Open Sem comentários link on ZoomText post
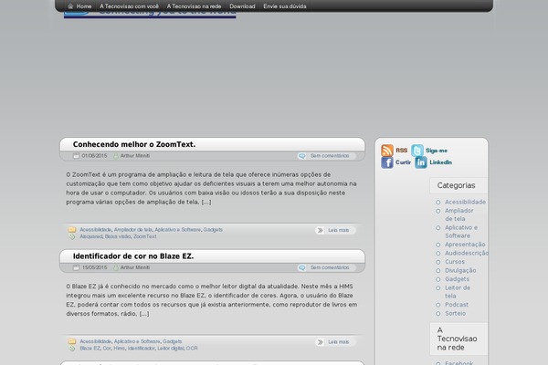 (330, 156)
